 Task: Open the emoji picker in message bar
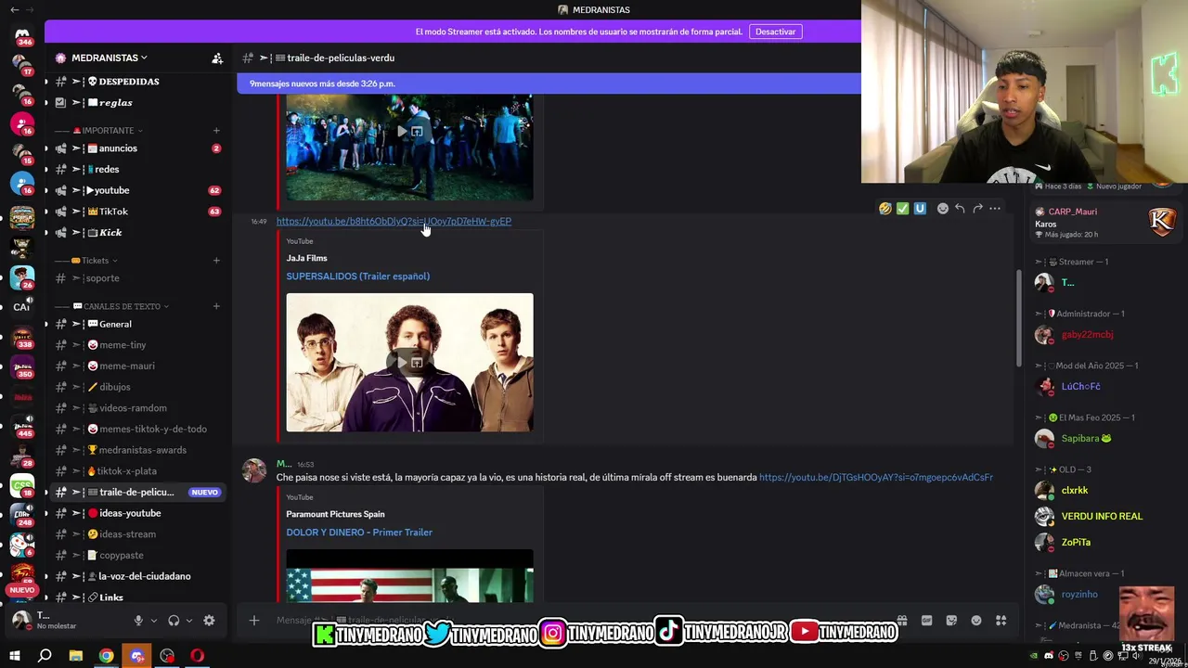point(976,621)
